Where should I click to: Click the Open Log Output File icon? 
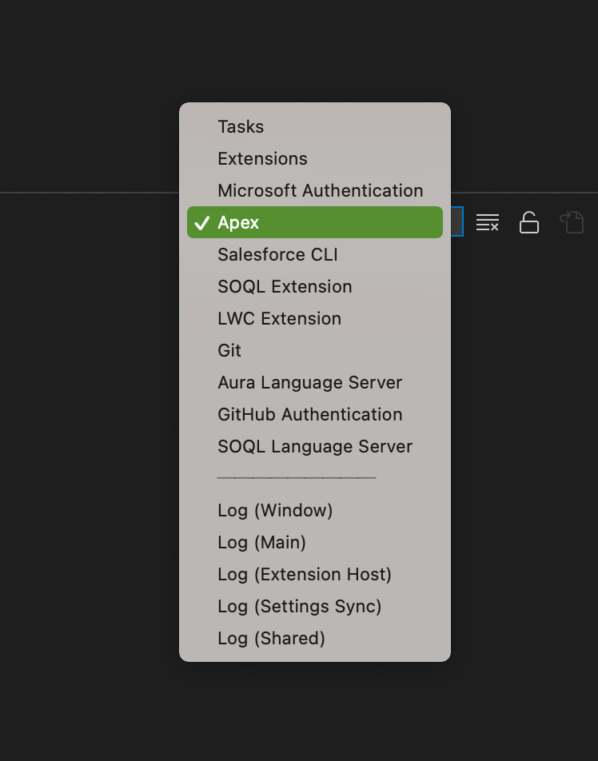coord(572,222)
